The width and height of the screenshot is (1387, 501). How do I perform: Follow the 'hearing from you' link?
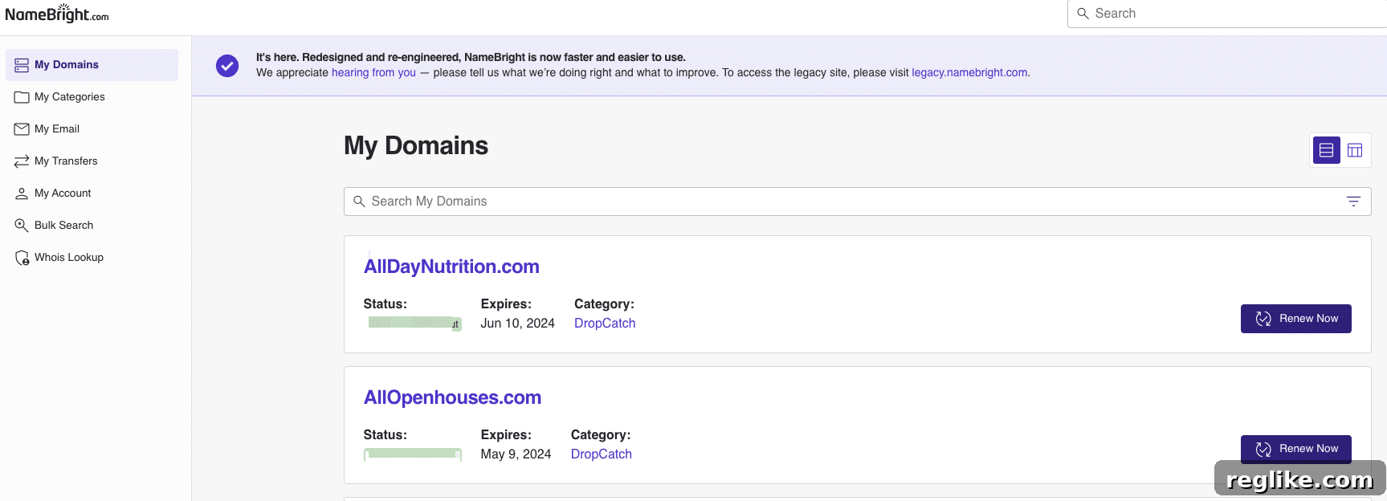point(373,72)
